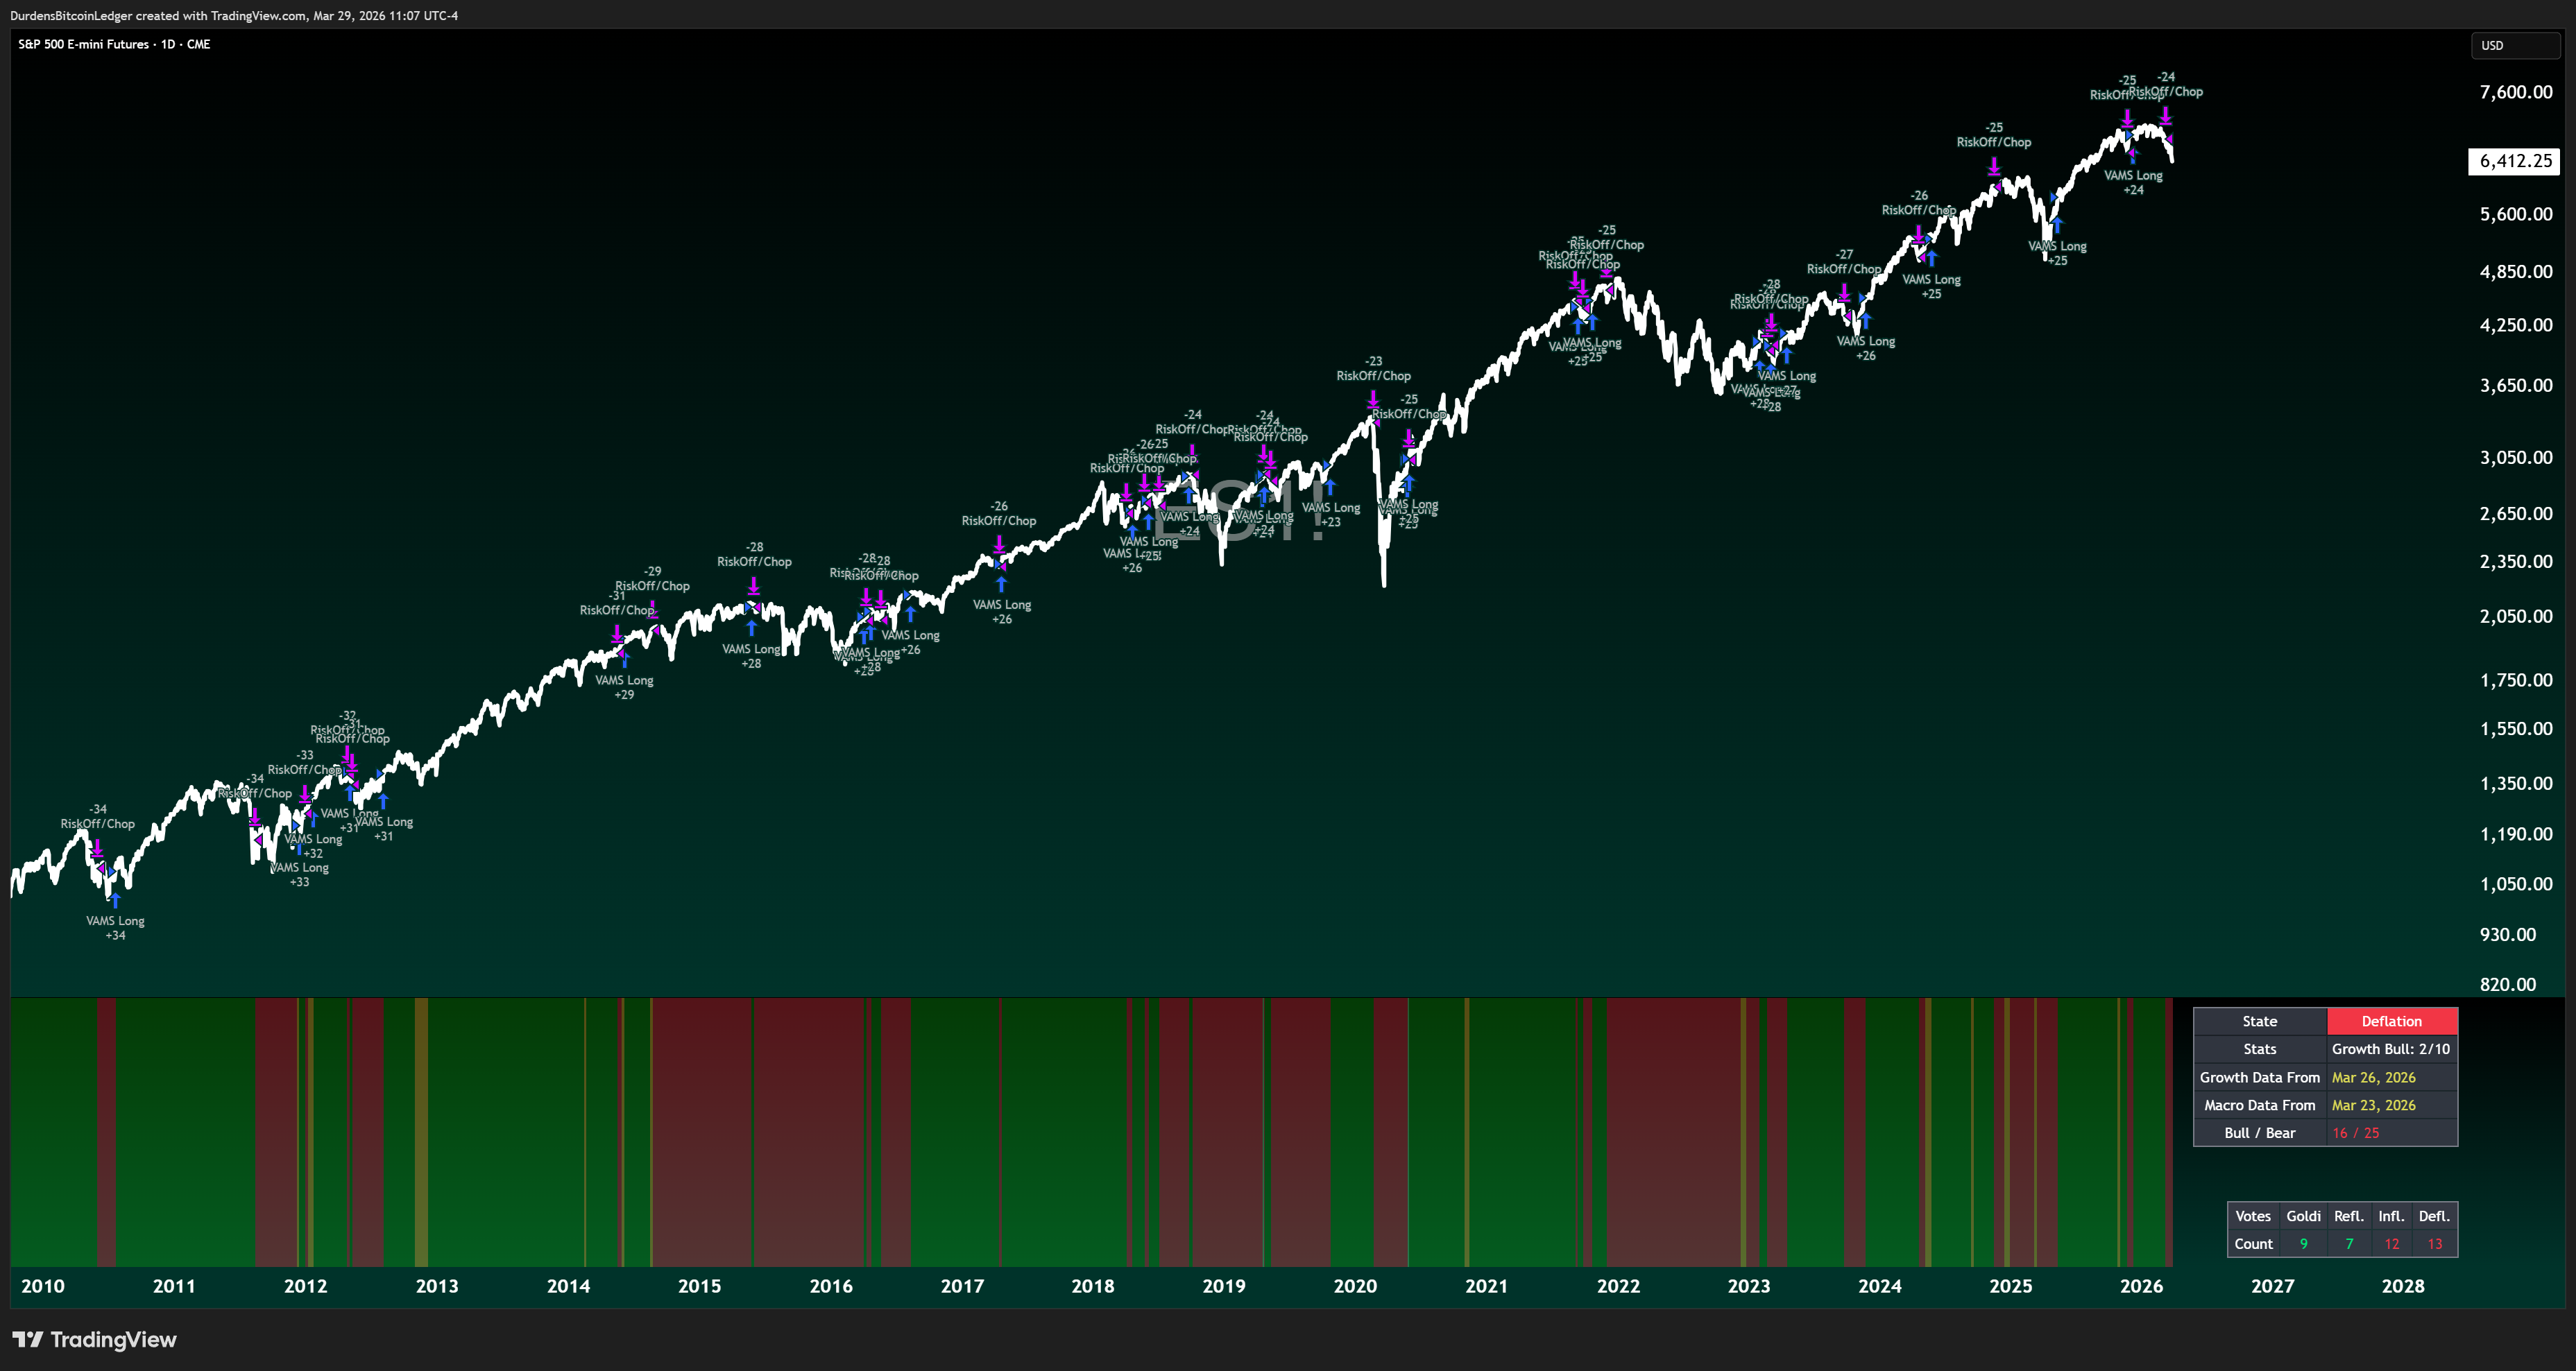Click the 16 / 25 Bull/Bear value
Image resolution: width=2576 pixels, height=1371 pixels.
2355,1133
